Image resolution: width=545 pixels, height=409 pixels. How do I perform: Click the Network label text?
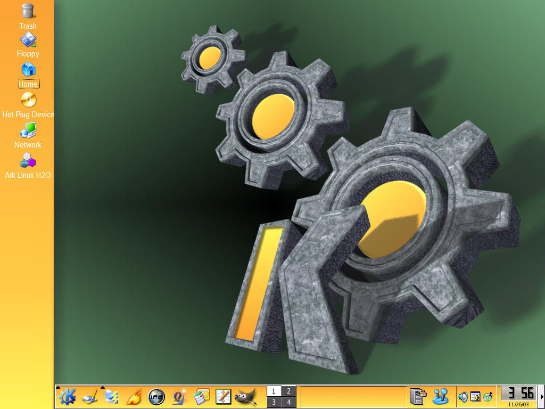coord(28,145)
